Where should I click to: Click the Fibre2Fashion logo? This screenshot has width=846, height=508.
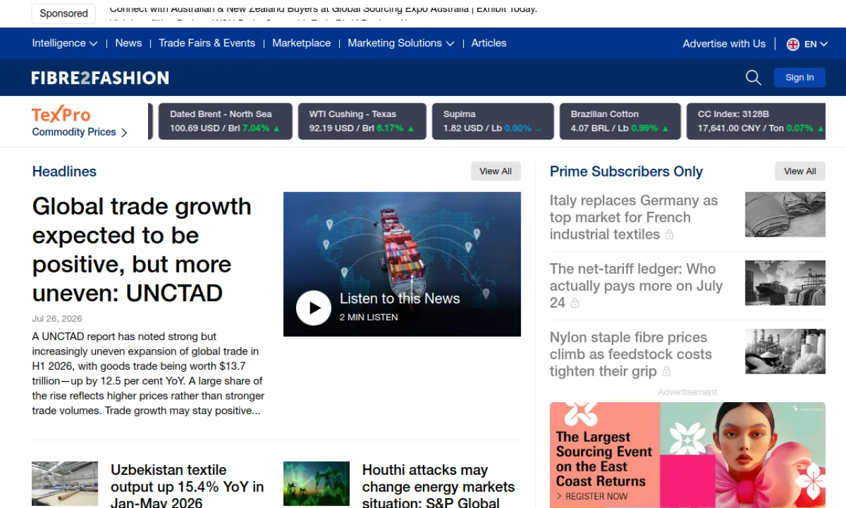[100, 78]
